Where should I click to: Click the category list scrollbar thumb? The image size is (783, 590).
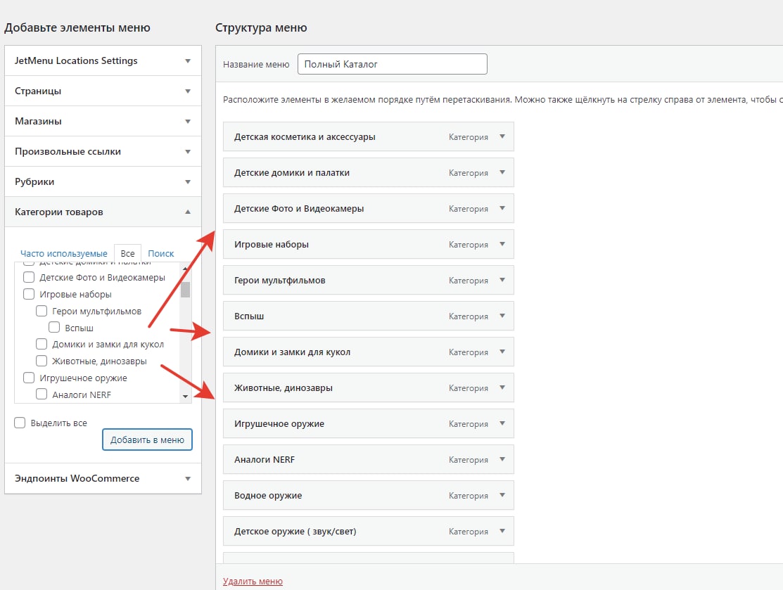coord(185,290)
